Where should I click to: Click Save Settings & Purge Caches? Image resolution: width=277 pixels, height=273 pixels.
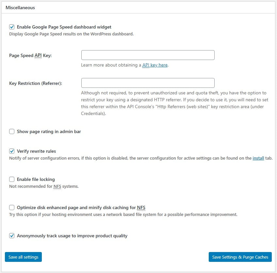[x=240, y=257]
